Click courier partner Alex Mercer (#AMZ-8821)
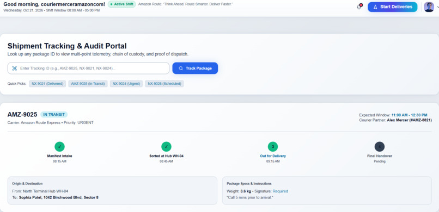This screenshot has width=439, height=212. click(410, 120)
